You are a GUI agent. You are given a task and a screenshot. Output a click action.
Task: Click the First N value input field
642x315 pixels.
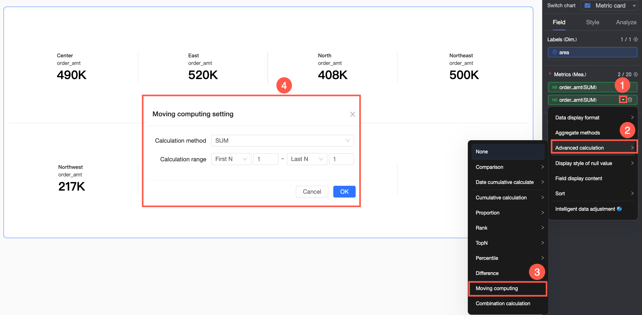(x=266, y=159)
